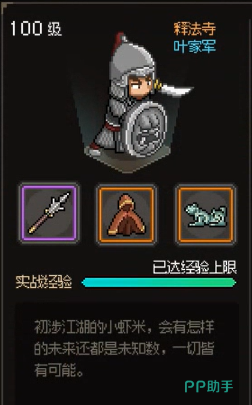The width and height of the screenshot is (252, 405).
Task: Click the soldier's face
Action: click(140, 86)
